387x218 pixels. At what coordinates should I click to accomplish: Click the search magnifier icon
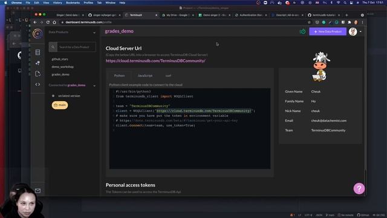53,47
